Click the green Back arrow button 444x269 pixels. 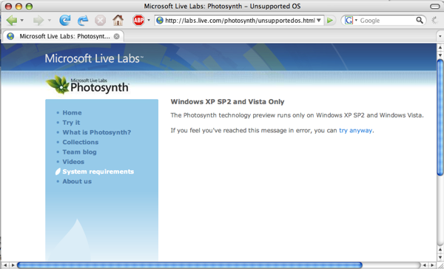[12, 21]
